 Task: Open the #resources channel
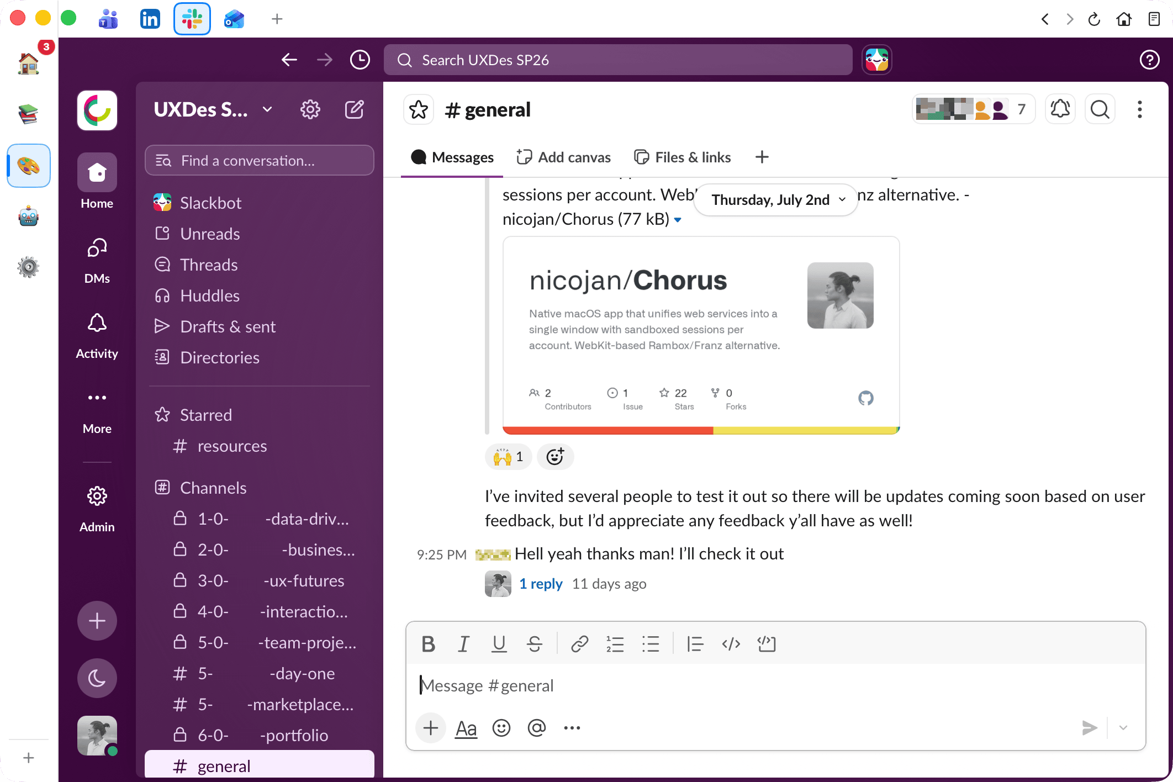point(260,446)
